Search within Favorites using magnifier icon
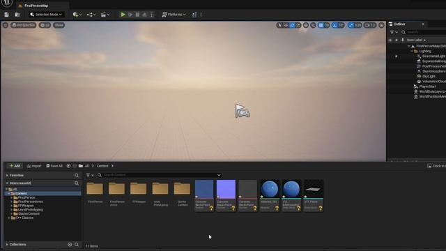 pyautogui.click(x=77, y=175)
